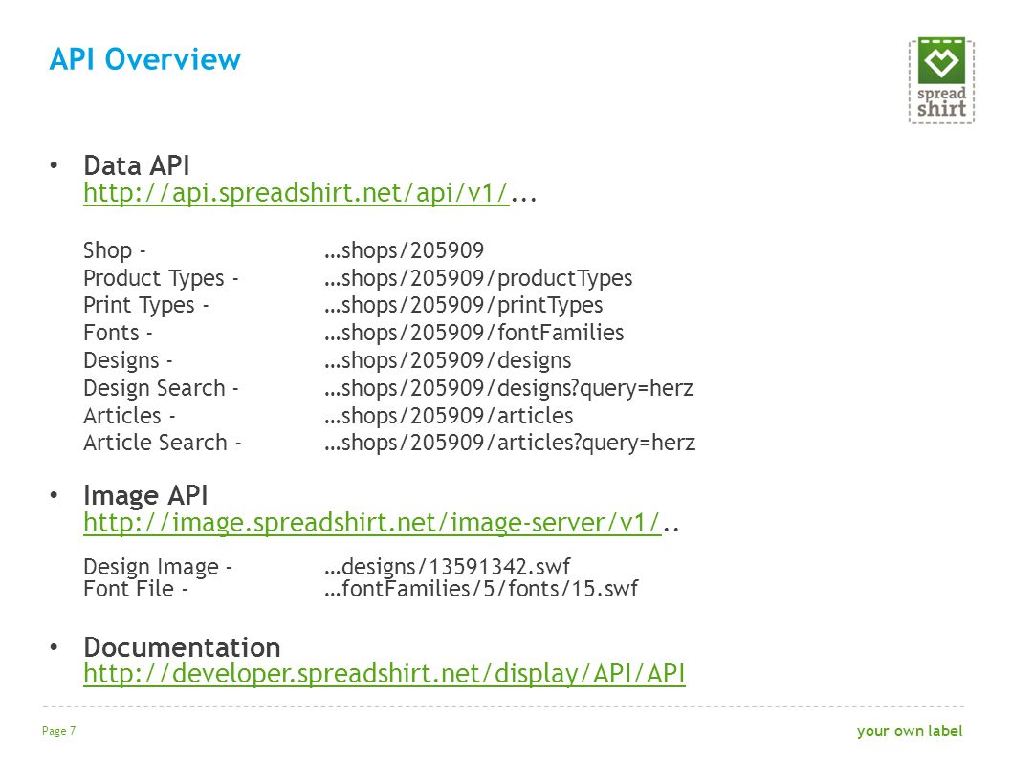Select the 'Design Search -' label
The width and height of the screenshot is (1012, 758).
point(161,388)
